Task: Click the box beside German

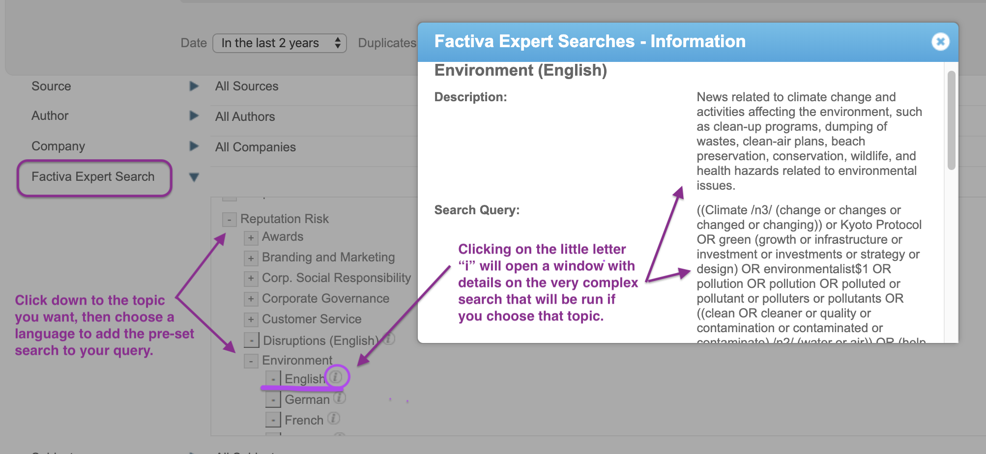Action: point(273,399)
